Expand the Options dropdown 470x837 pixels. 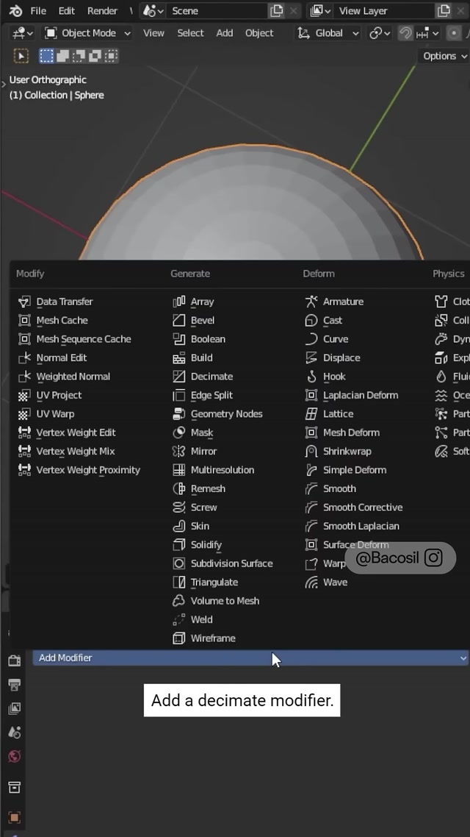(444, 56)
